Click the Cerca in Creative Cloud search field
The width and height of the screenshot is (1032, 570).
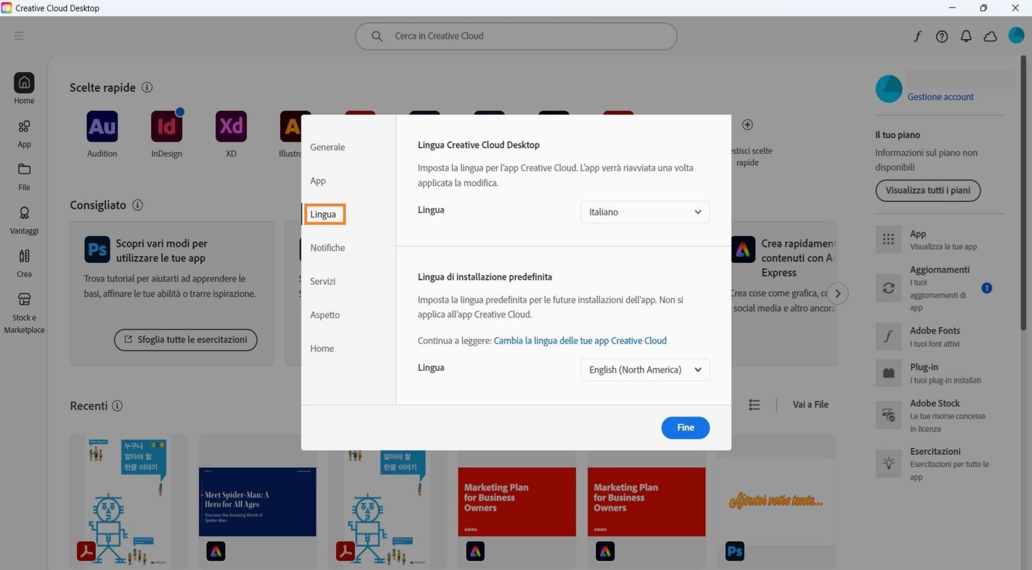(x=516, y=36)
